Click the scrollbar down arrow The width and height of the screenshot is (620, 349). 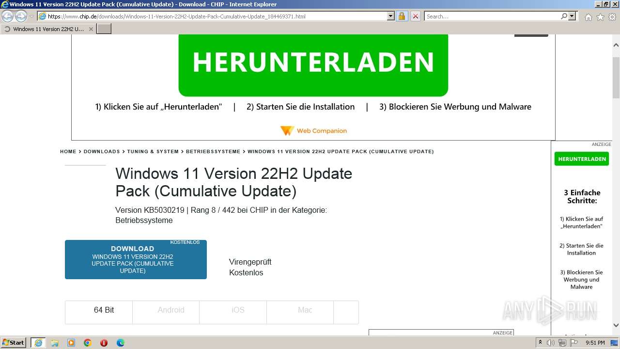tap(616, 325)
